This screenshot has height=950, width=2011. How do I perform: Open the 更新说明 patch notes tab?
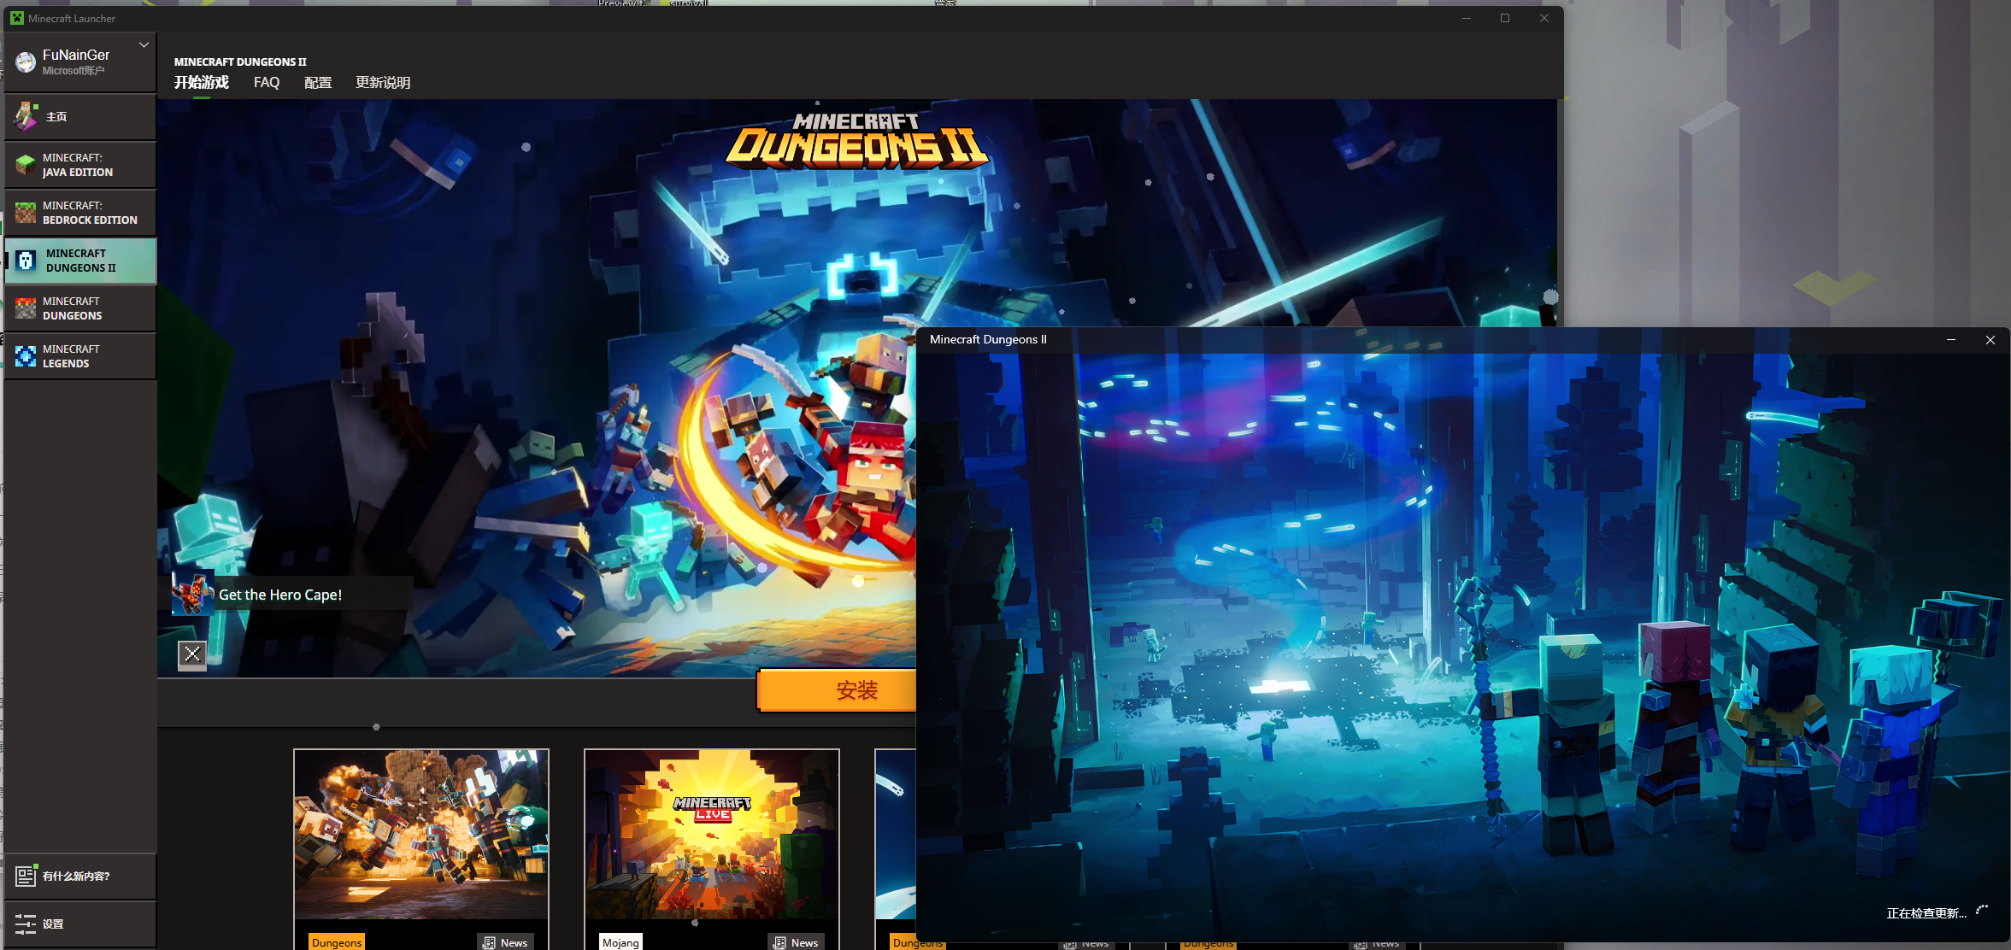(x=383, y=82)
